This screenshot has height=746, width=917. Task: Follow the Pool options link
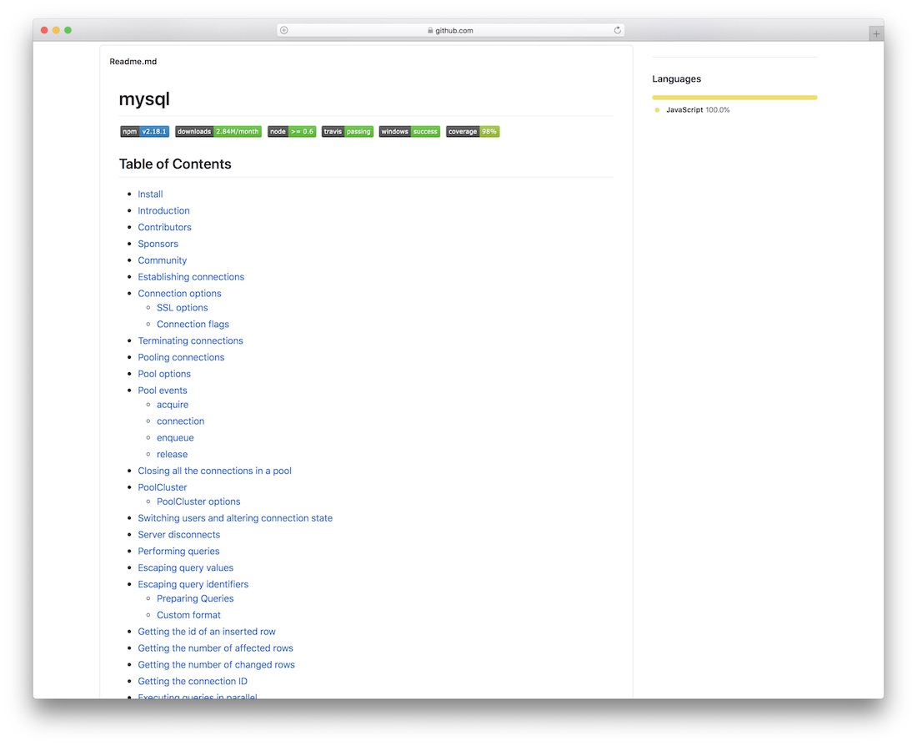[164, 374]
